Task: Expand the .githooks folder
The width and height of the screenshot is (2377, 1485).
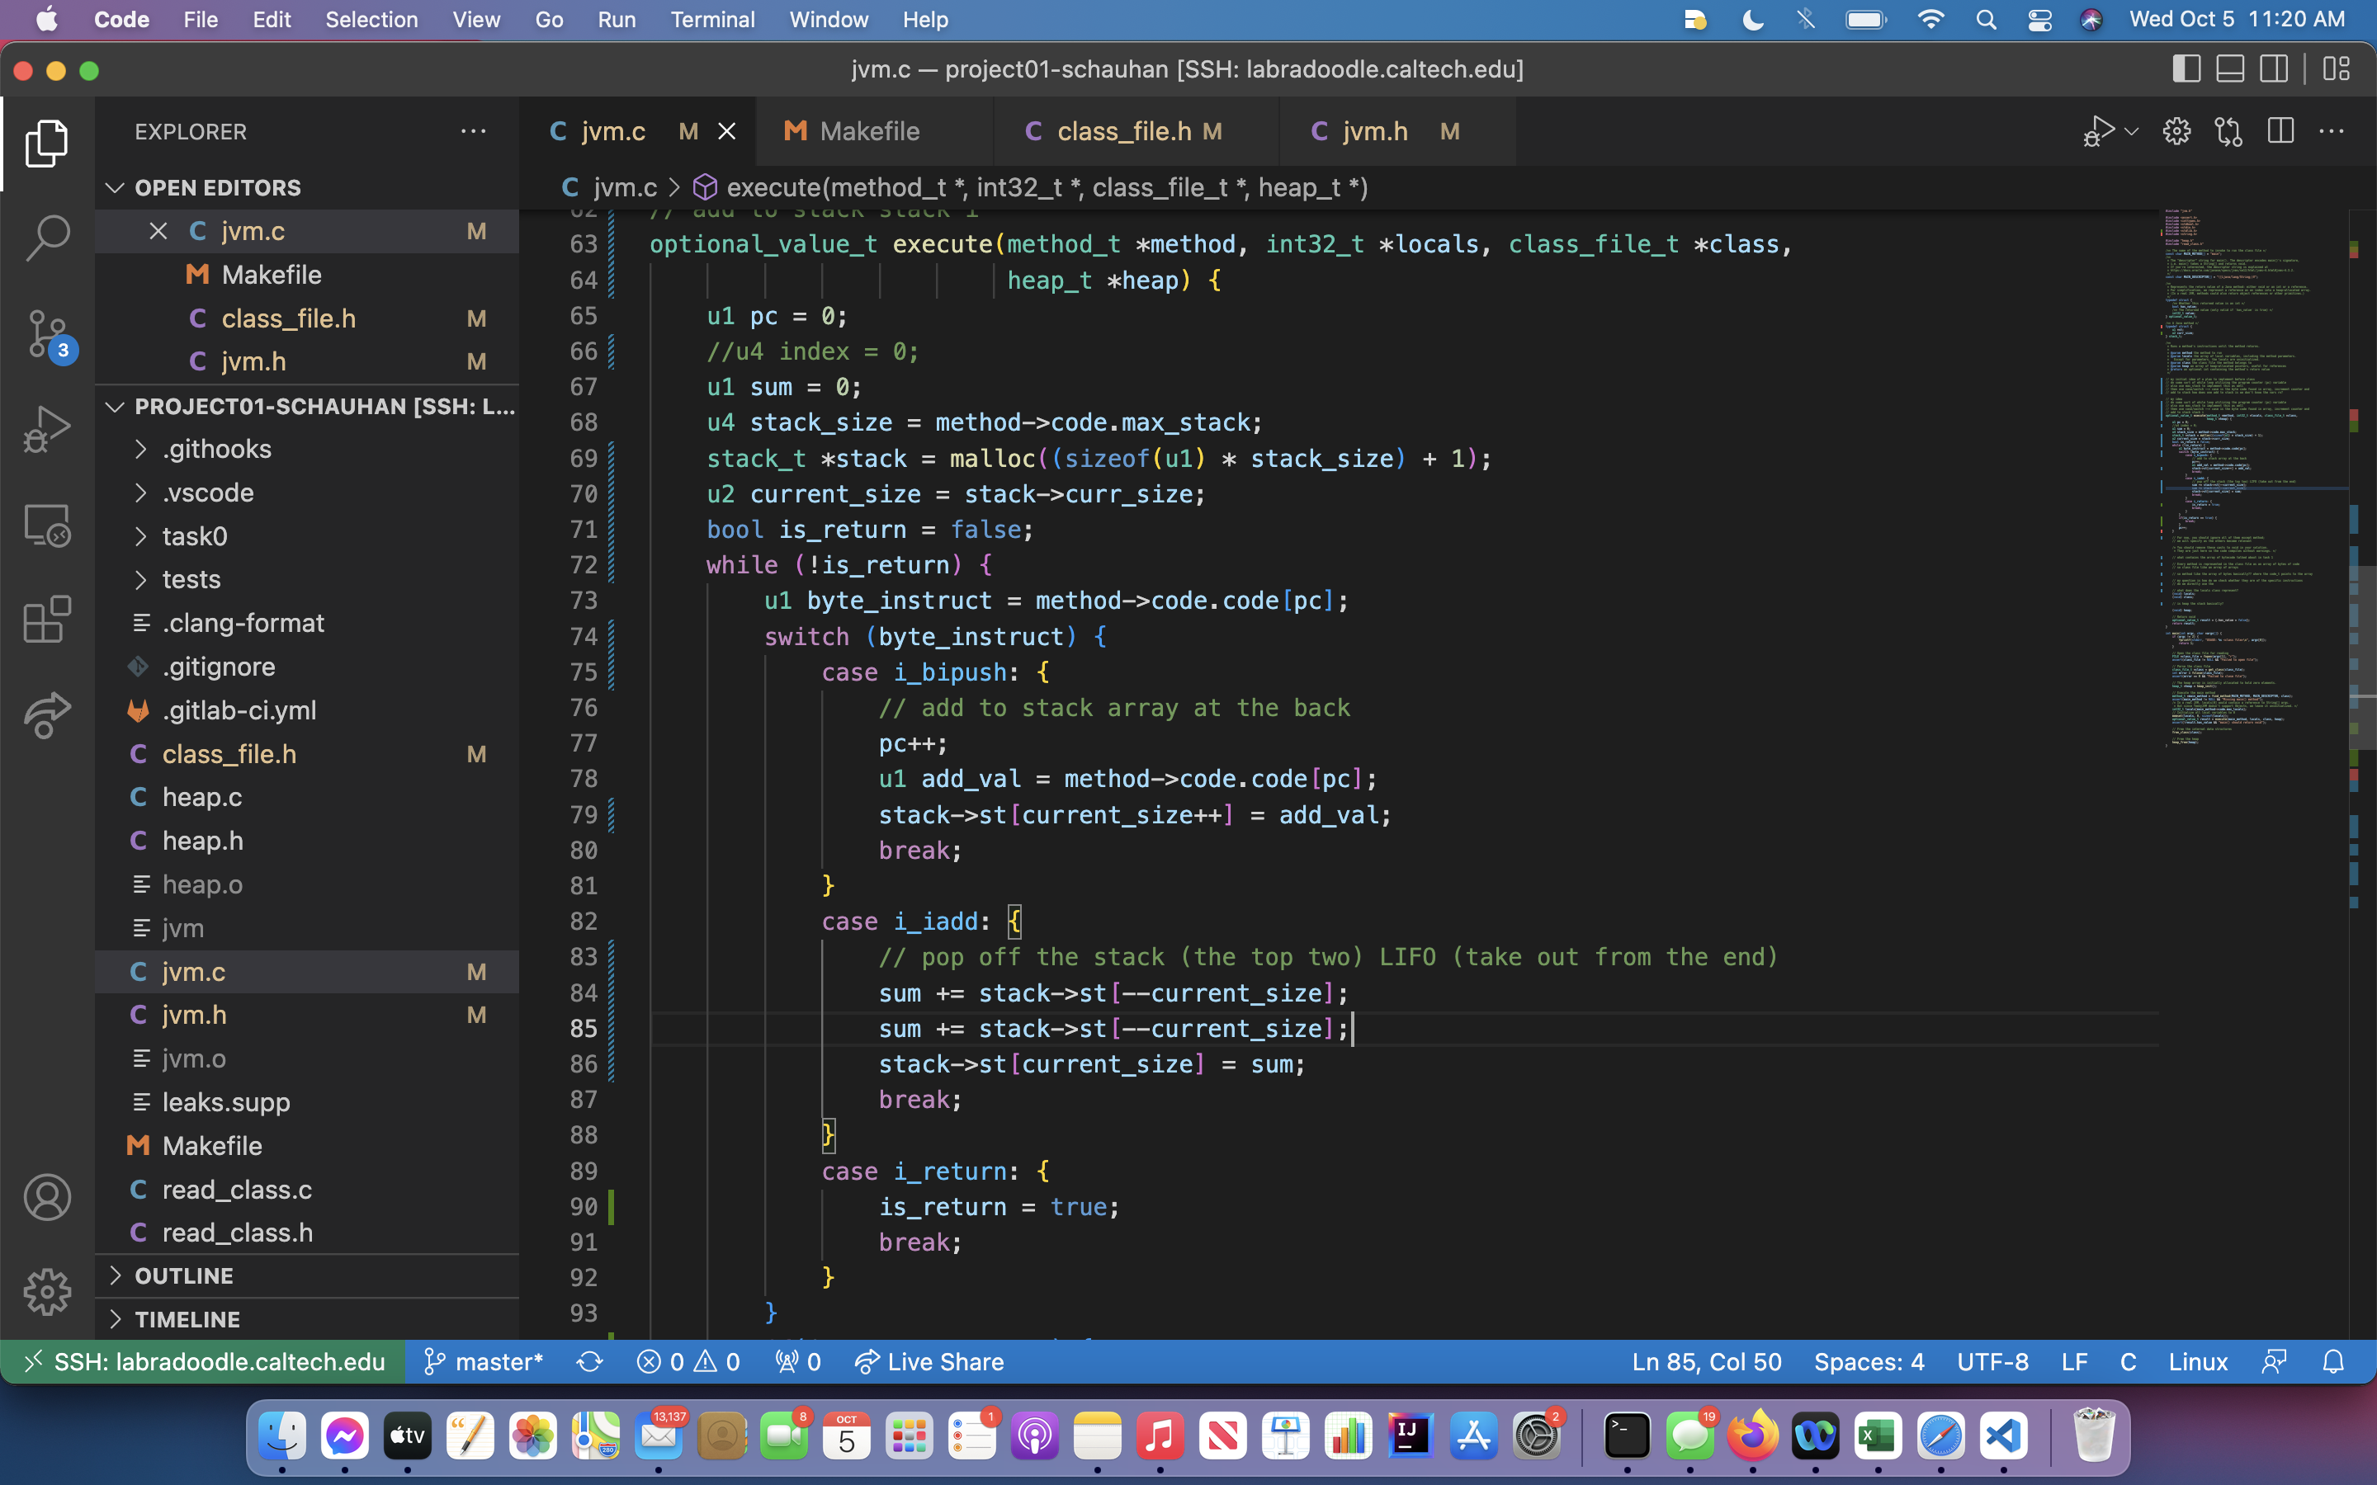Action: [216, 449]
